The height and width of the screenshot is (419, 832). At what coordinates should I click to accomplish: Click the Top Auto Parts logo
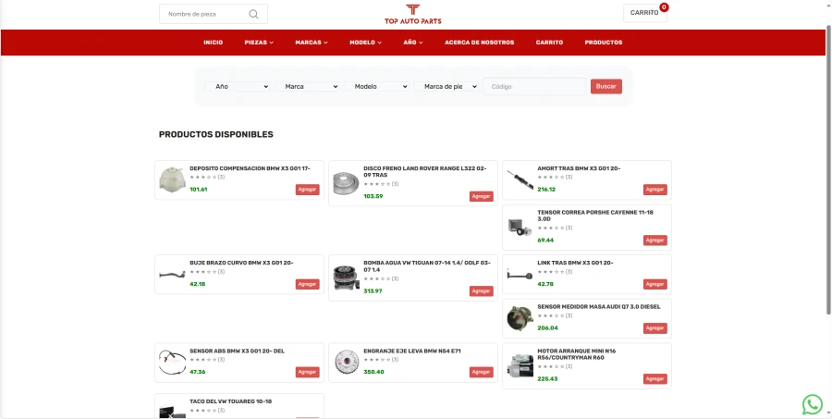coord(413,15)
